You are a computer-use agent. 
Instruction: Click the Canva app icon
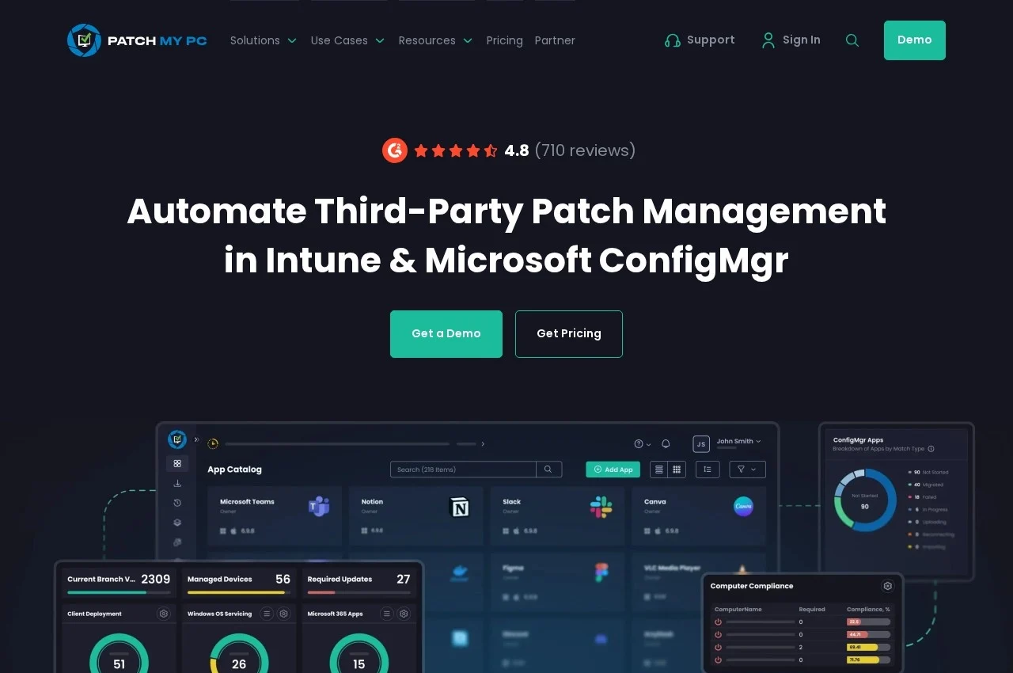tap(743, 507)
